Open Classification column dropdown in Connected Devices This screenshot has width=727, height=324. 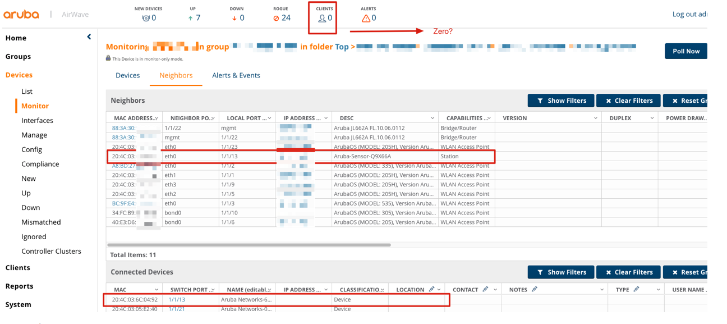click(383, 290)
